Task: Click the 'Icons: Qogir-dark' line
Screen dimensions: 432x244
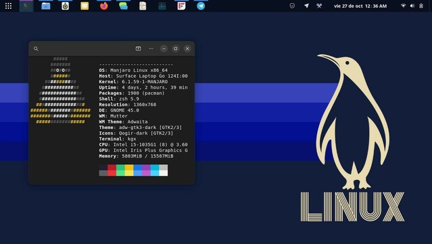Action: tap(136, 133)
